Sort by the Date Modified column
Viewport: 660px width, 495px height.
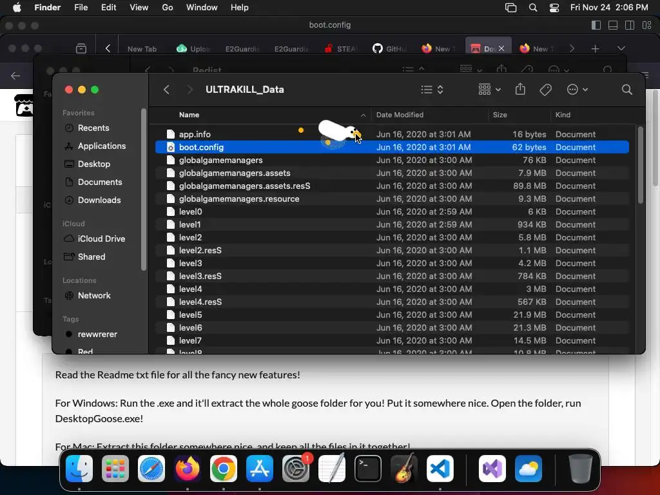tap(400, 115)
